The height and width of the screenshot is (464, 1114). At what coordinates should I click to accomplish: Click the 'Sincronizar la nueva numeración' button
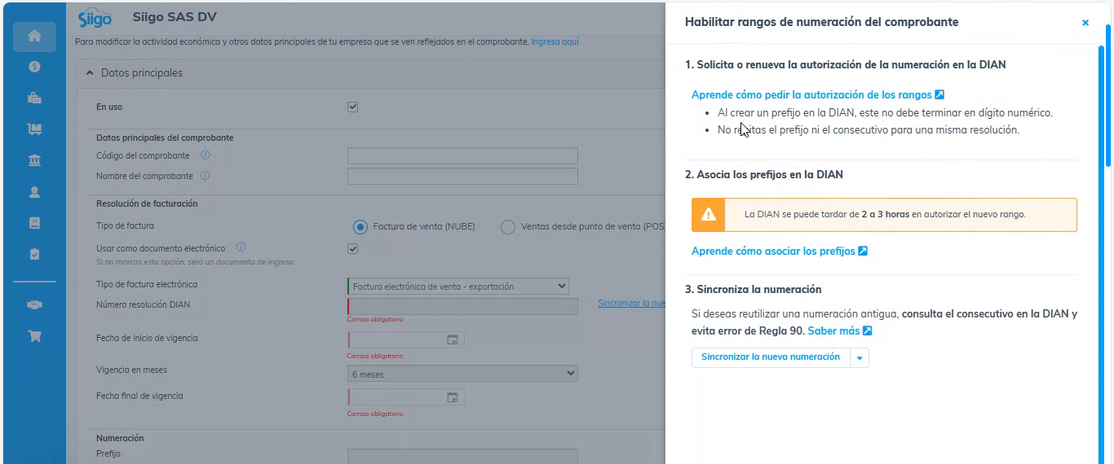[x=771, y=357]
